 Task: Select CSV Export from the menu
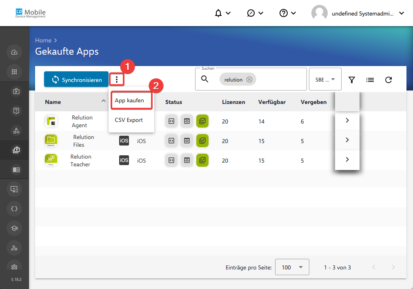(x=131, y=120)
